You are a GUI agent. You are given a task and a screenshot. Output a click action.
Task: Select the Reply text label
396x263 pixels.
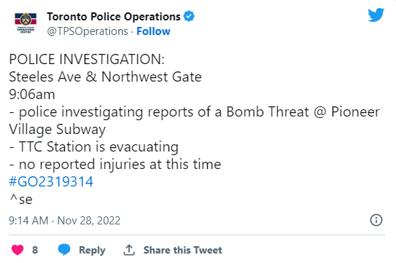[x=92, y=250]
